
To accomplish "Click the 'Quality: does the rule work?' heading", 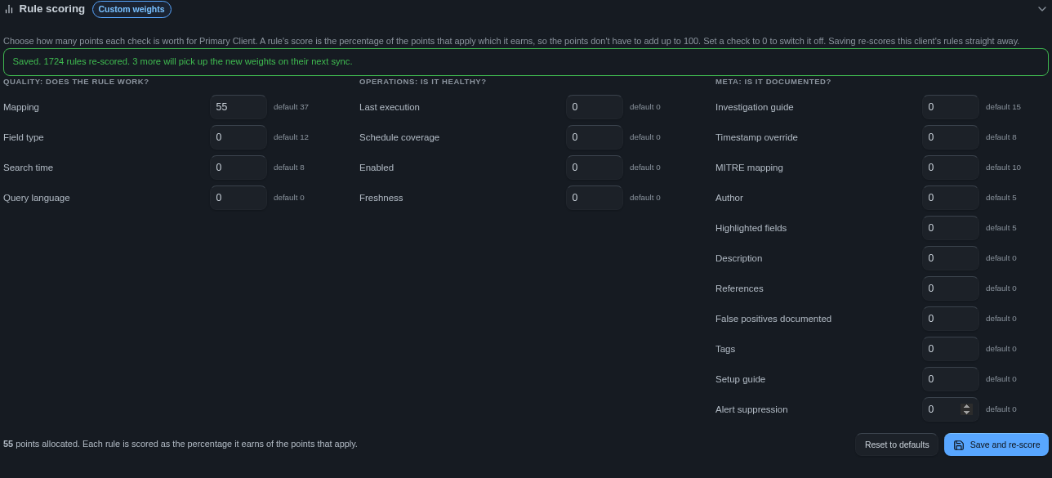I will click(76, 82).
